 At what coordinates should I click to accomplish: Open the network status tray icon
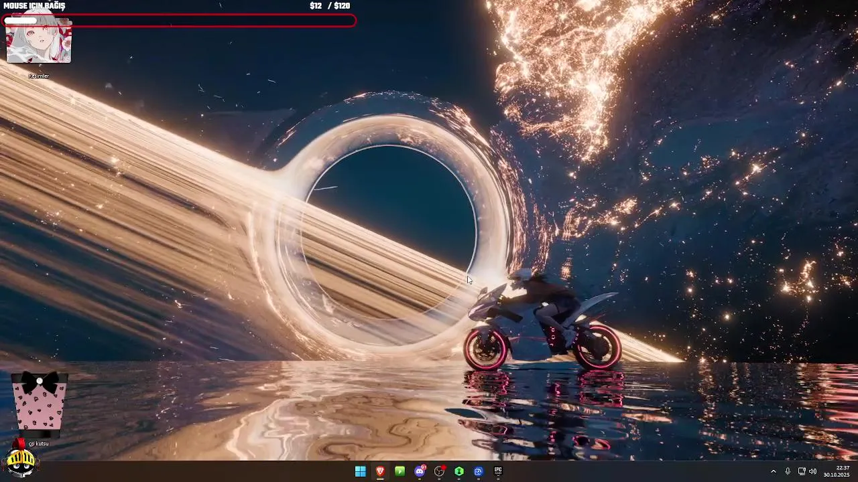[802, 471]
